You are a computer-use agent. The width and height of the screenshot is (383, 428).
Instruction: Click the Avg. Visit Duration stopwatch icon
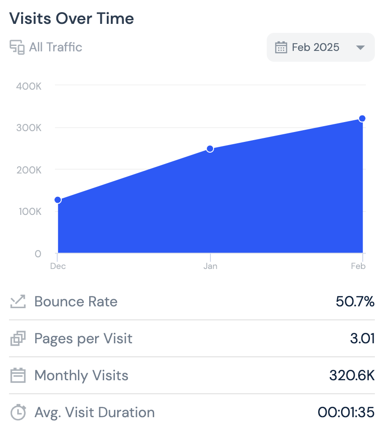[18, 412]
